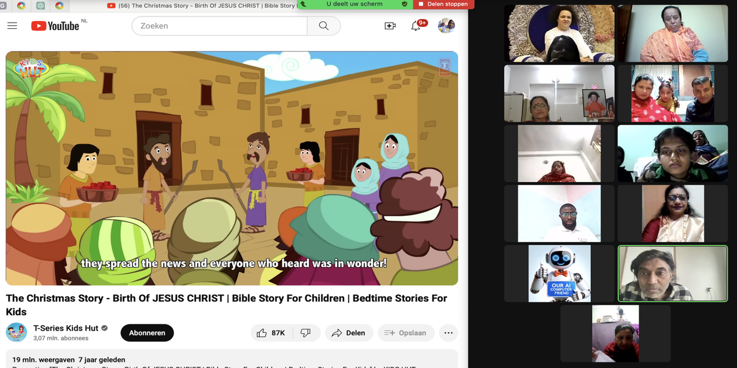Click the Zoeken search input field

point(219,26)
